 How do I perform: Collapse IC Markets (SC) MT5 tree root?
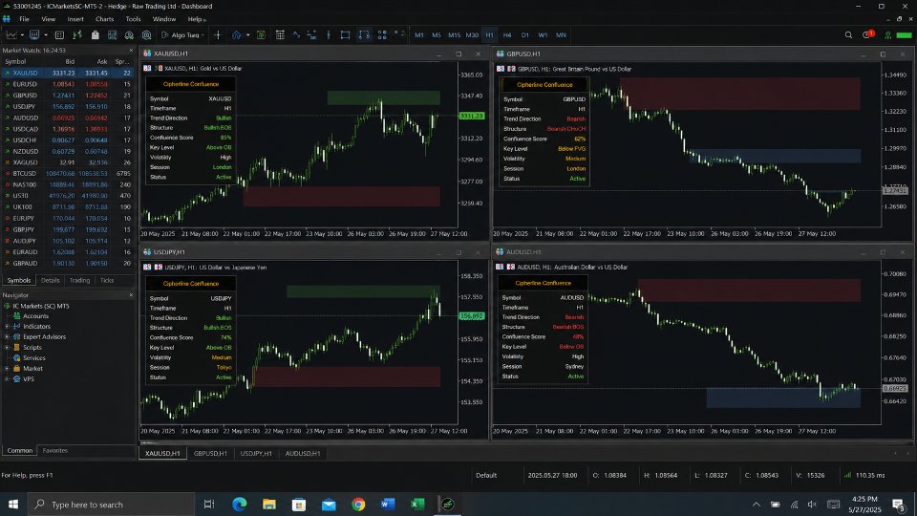7,306
